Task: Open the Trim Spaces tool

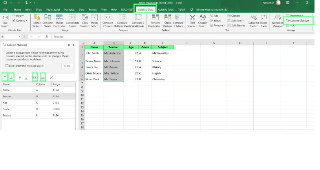Action: click(x=192, y=21)
